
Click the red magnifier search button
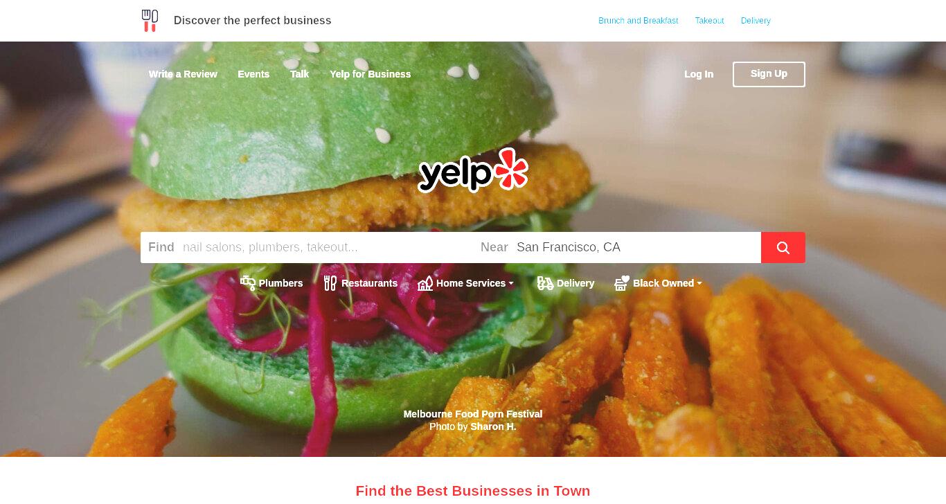tap(783, 247)
